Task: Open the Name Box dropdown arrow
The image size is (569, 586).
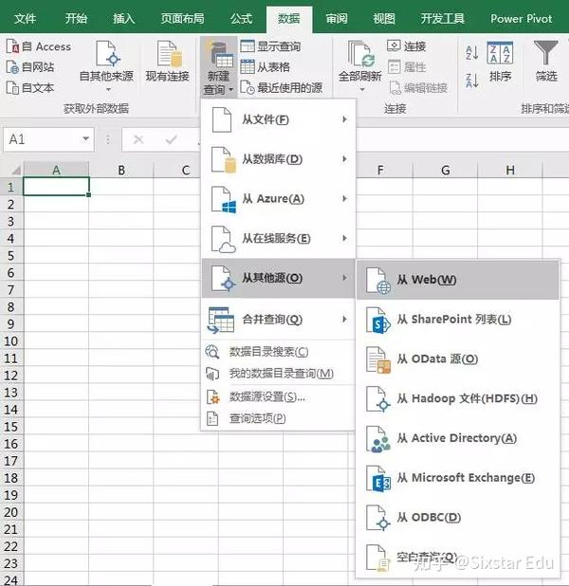Action: click(x=86, y=139)
